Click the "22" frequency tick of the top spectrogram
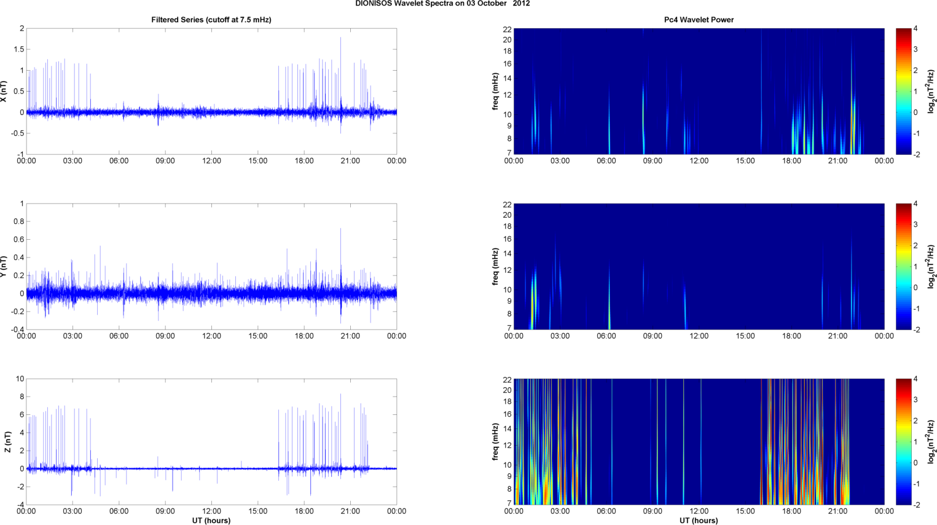937x525 pixels. coord(508,29)
